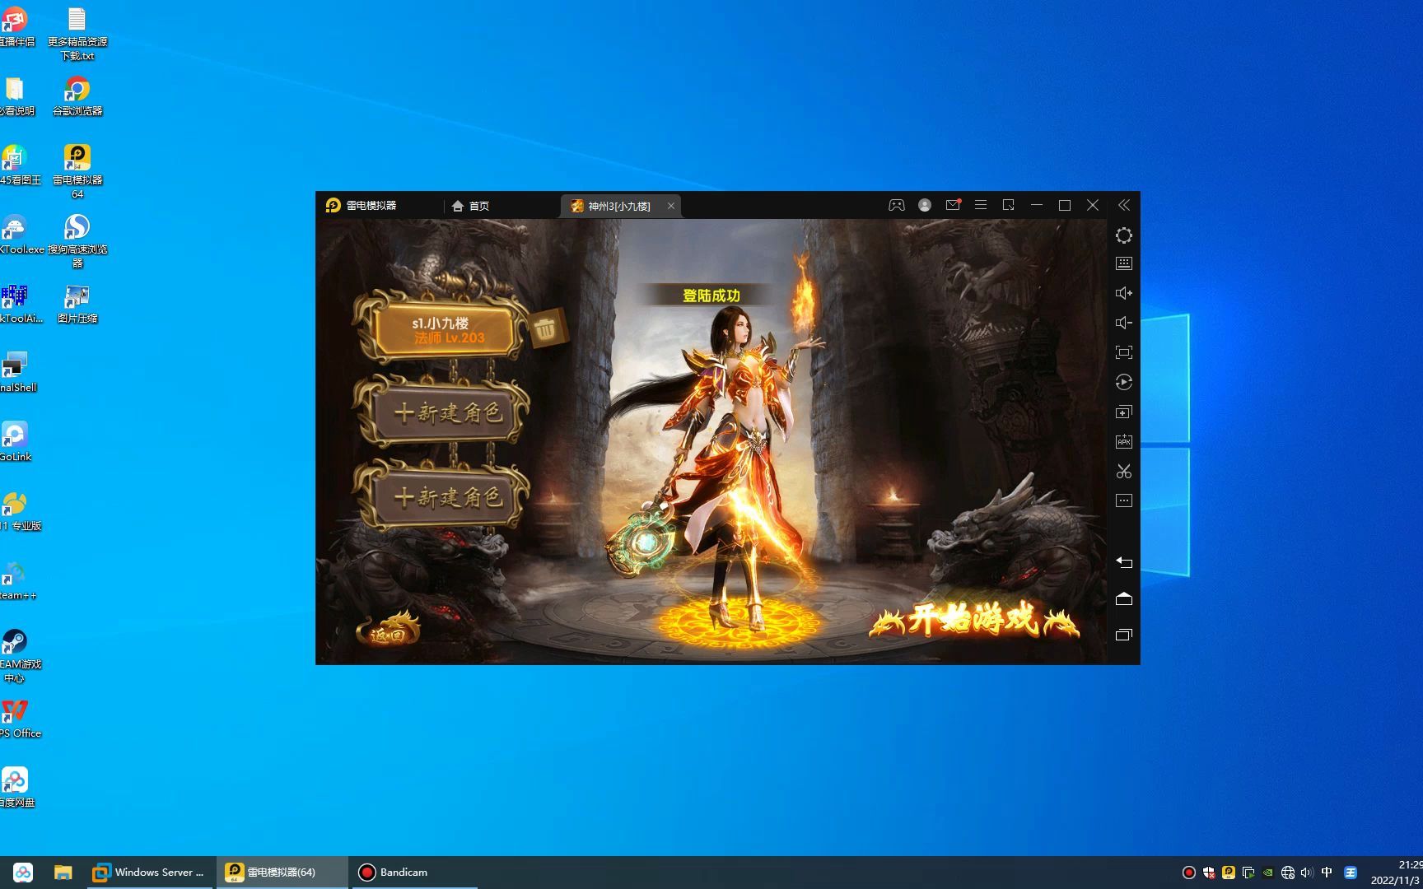Viewport: 1423px width, 889px height.
Task: Open the more tools ellipsis icon
Action: click(1123, 500)
